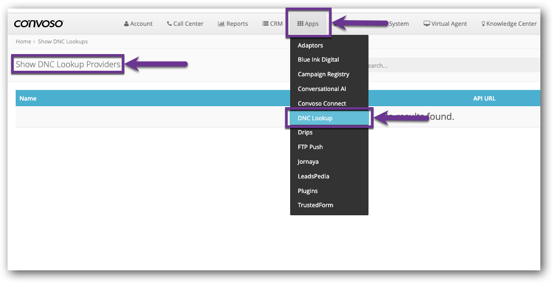553x283 pixels.
Task: Open the Knowledge Center menu
Action: tap(509, 24)
